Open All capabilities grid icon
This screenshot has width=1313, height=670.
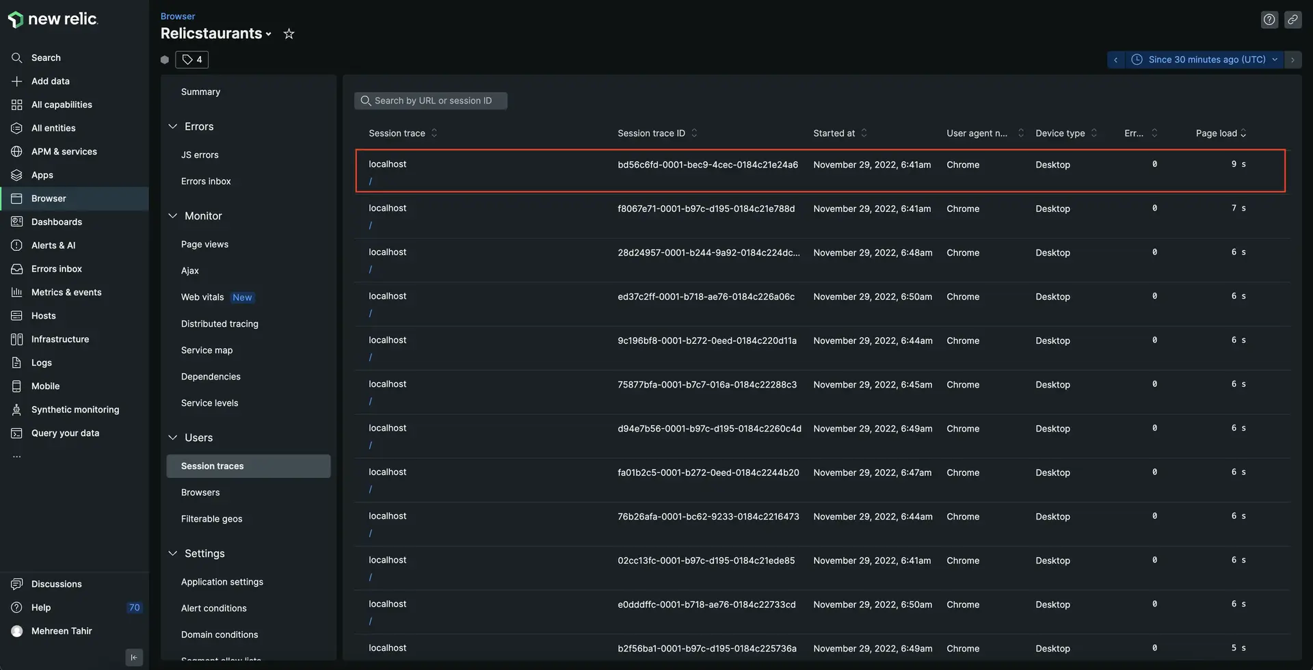17,105
